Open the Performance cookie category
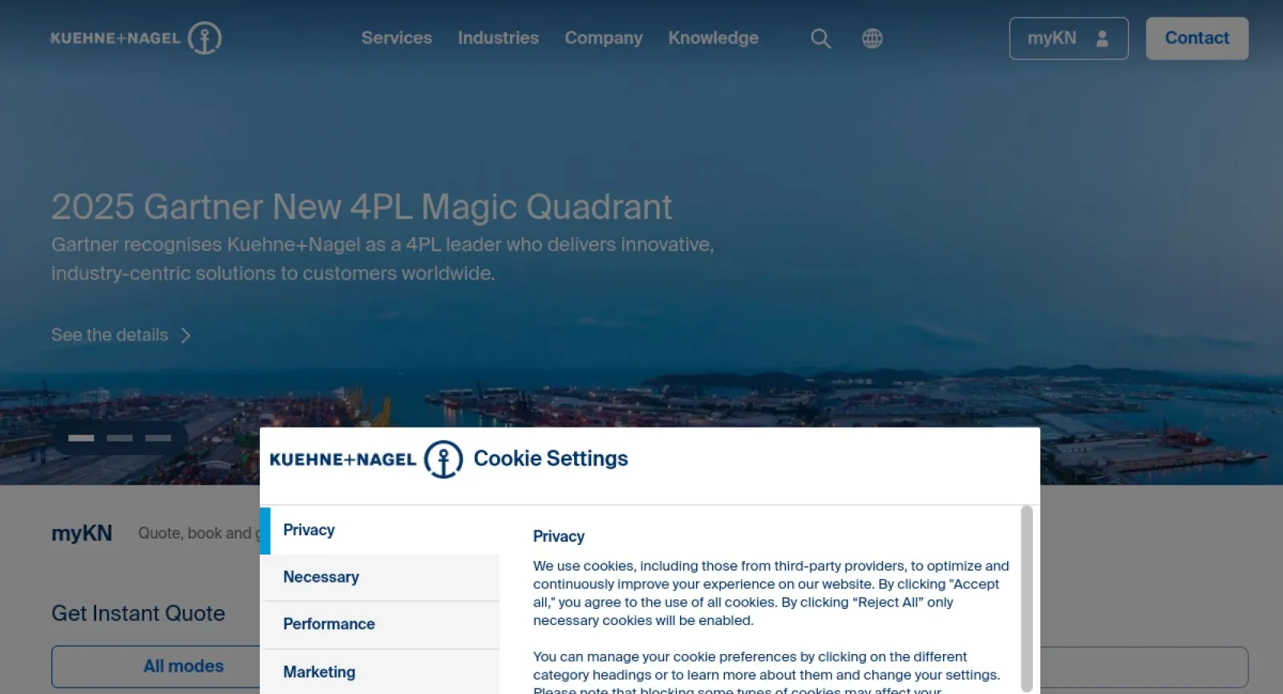Viewport: 1283px width, 694px height. (x=380, y=624)
